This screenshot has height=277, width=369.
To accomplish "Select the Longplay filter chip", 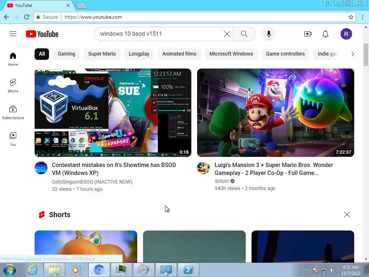I will click(139, 54).
